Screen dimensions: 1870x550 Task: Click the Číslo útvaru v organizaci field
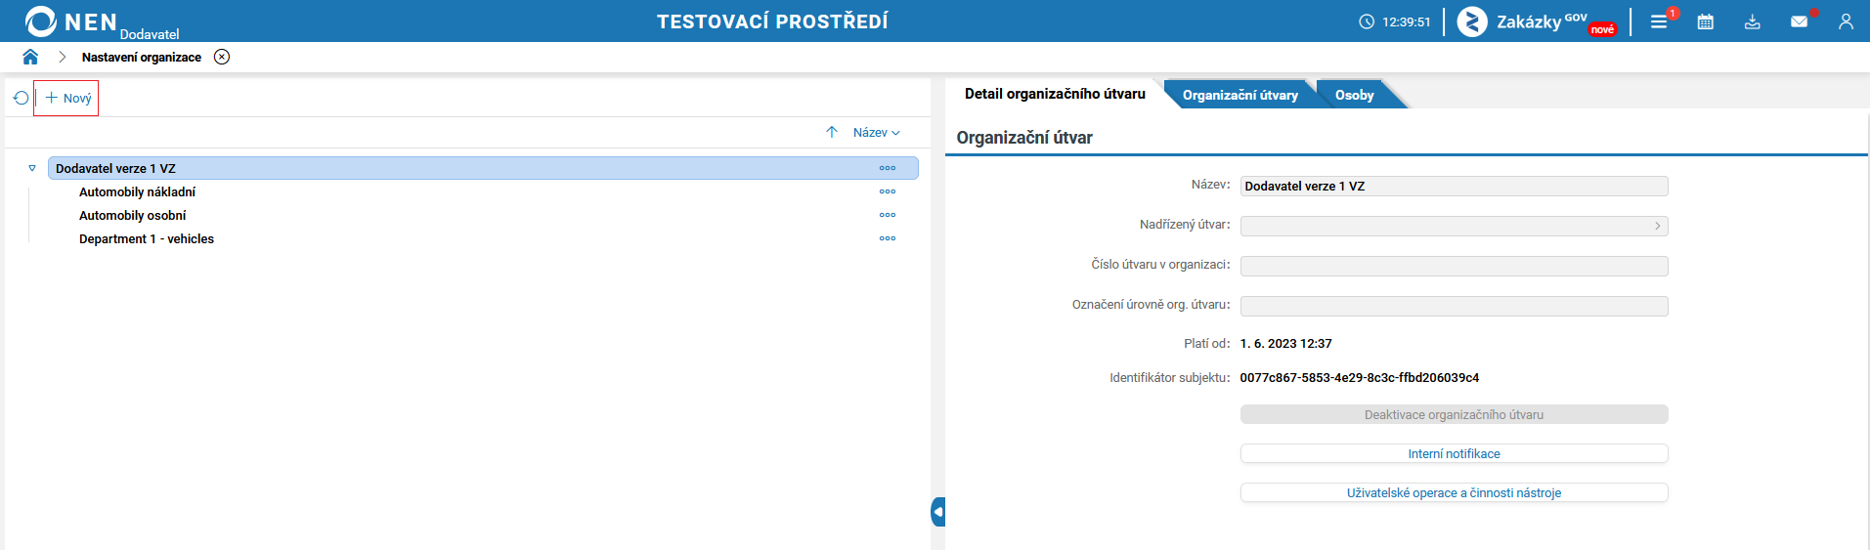[x=1454, y=266]
